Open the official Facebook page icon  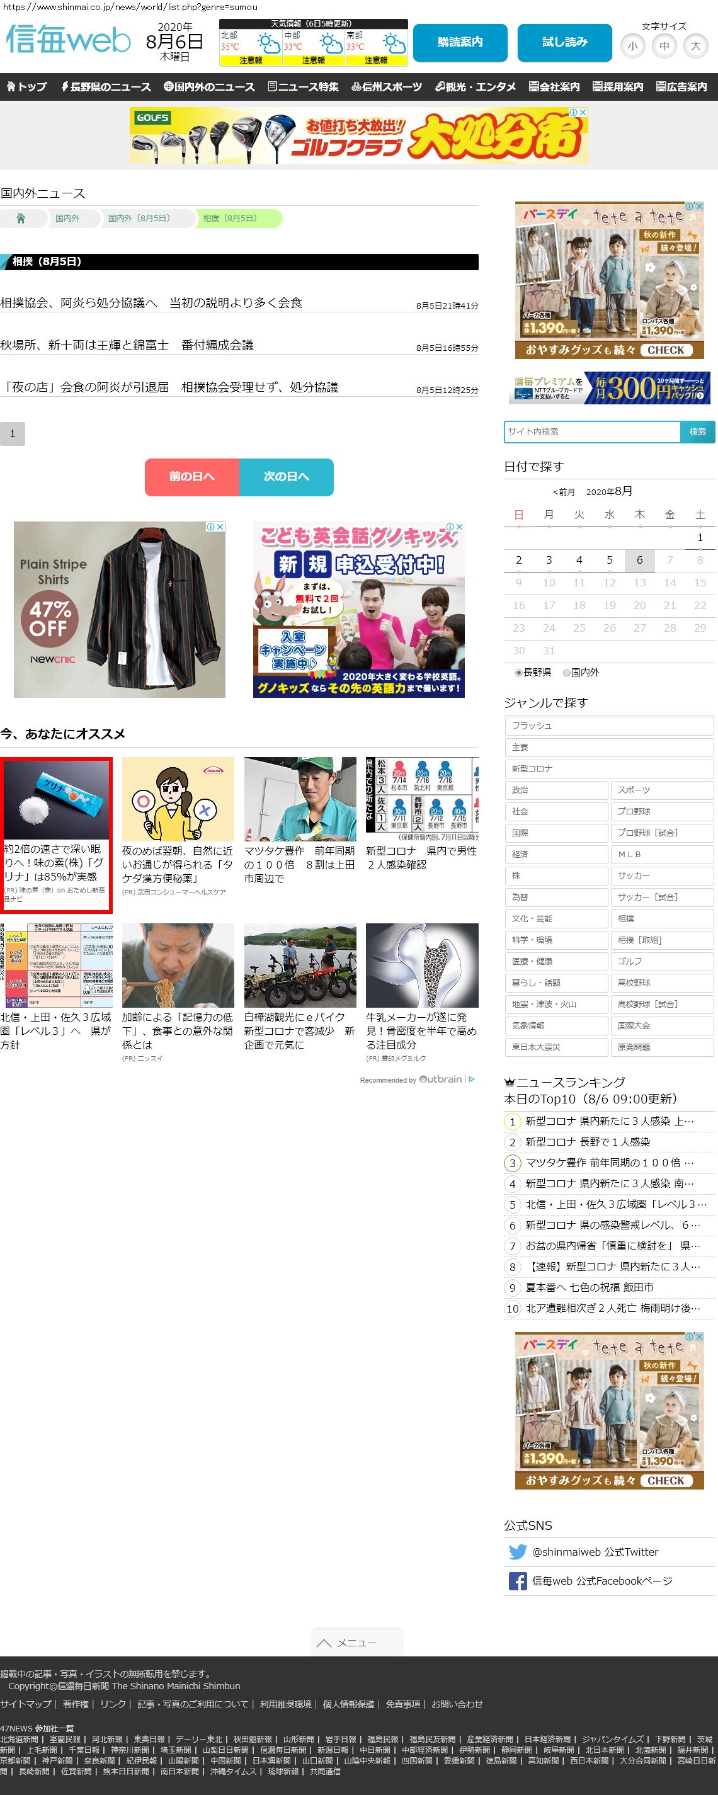[x=517, y=1581]
